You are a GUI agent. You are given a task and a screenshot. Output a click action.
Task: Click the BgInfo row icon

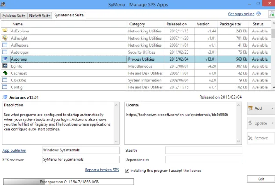click(x=5, y=66)
